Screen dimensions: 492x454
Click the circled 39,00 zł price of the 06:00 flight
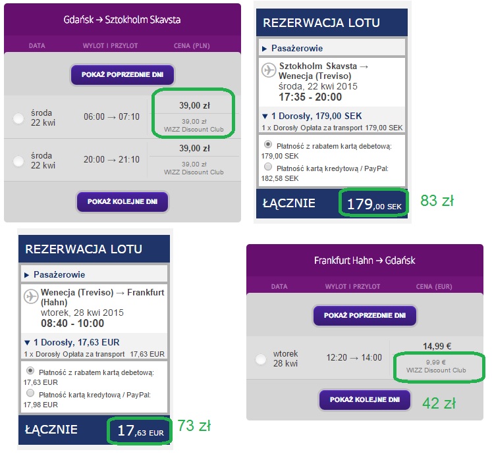194,106
